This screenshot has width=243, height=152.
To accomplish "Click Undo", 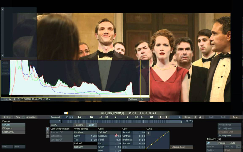I will (211, 117).
